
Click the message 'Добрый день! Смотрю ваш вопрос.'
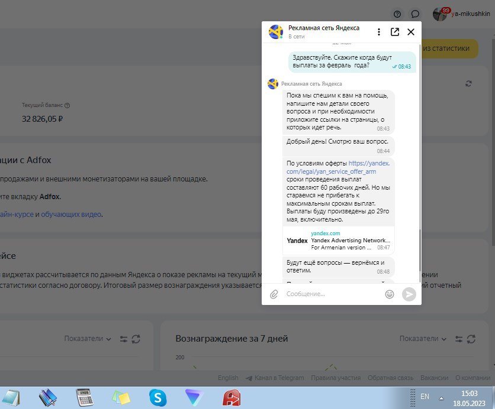coord(338,145)
